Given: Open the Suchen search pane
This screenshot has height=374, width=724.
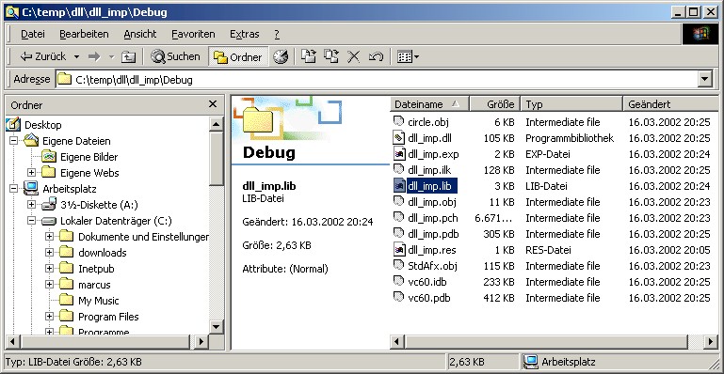Looking at the screenshot, I should (175, 56).
